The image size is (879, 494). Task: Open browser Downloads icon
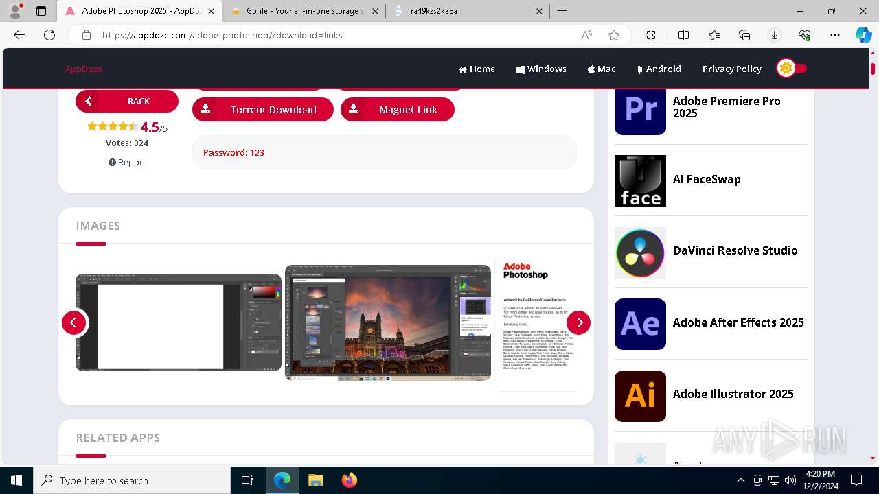[775, 35]
